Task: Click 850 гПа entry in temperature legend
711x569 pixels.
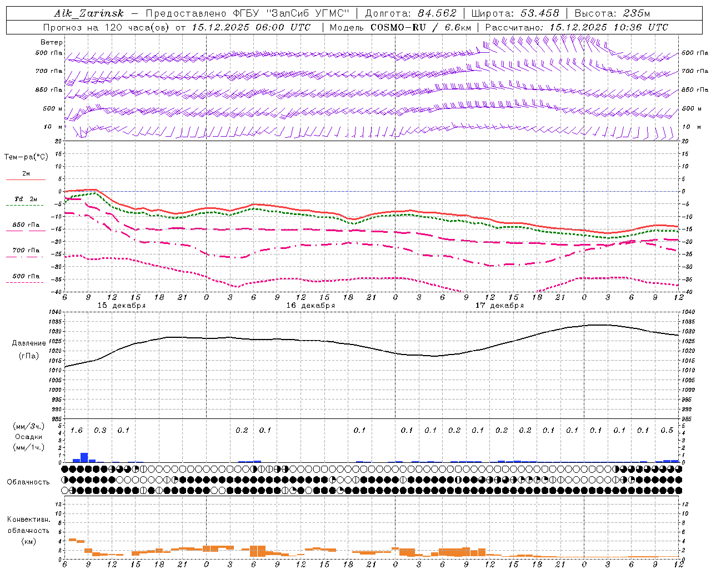Action: [26, 225]
